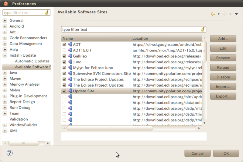Expand the General tree node
The image size is (243, 162).
5,20
